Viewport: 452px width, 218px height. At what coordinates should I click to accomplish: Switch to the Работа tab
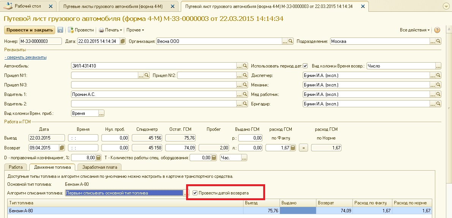click(x=16, y=167)
